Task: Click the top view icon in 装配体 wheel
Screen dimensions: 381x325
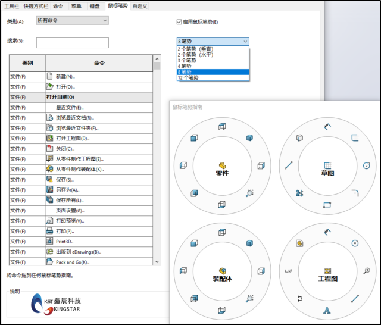Action: point(222,232)
